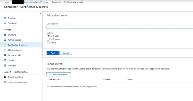Click the Branding icon in sidebar

(5, 35)
